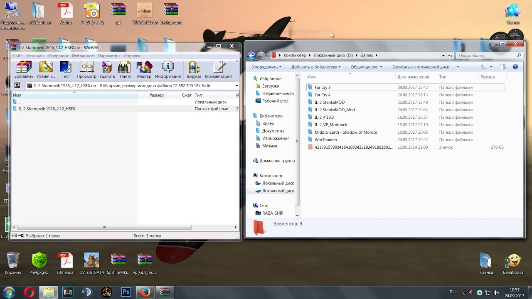The width and height of the screenshot is (532, 299).
Task: Select the ME3Explorer desktop icon
Action: (x=39, y=14)
